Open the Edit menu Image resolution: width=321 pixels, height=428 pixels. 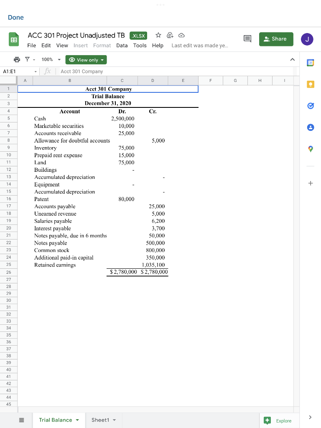click(x=46, y=46)
